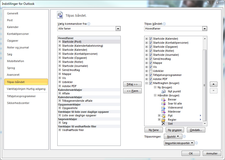Image resolution: width=225 pixels, height=160 pixels.
Task: Click the Mødesvar icon
Action: tap(163, 112)
